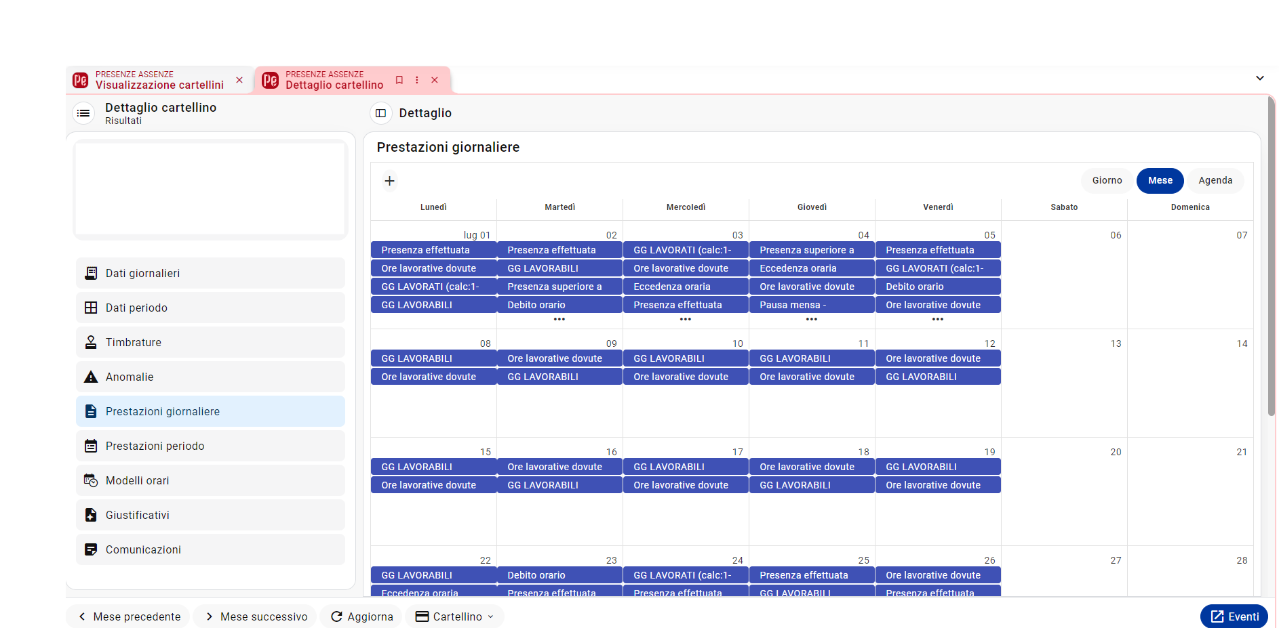
Task: Click the Aggiorna refresh button
Action: (x=361, y=616)
